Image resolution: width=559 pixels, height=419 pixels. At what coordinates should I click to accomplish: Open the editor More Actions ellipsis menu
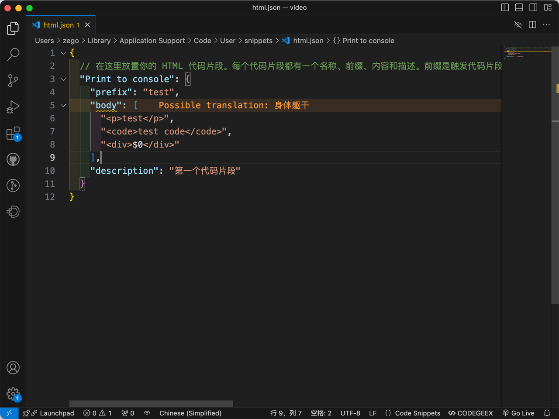546,25
